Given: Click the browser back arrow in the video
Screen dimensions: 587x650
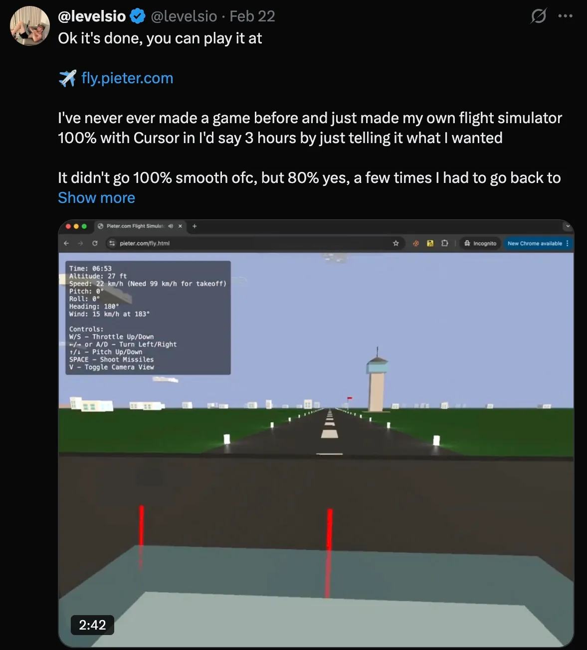Looking at the screenshot, I should click(66, 243).
